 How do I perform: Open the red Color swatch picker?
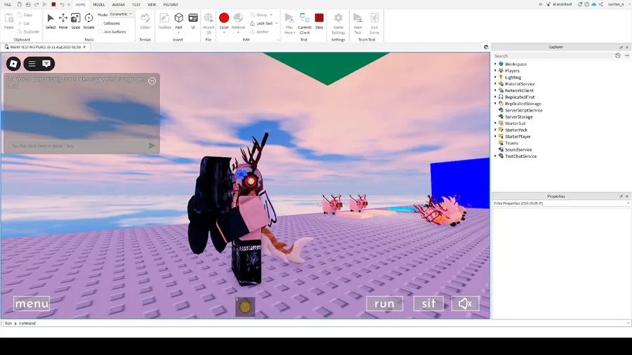click(224, 18)
